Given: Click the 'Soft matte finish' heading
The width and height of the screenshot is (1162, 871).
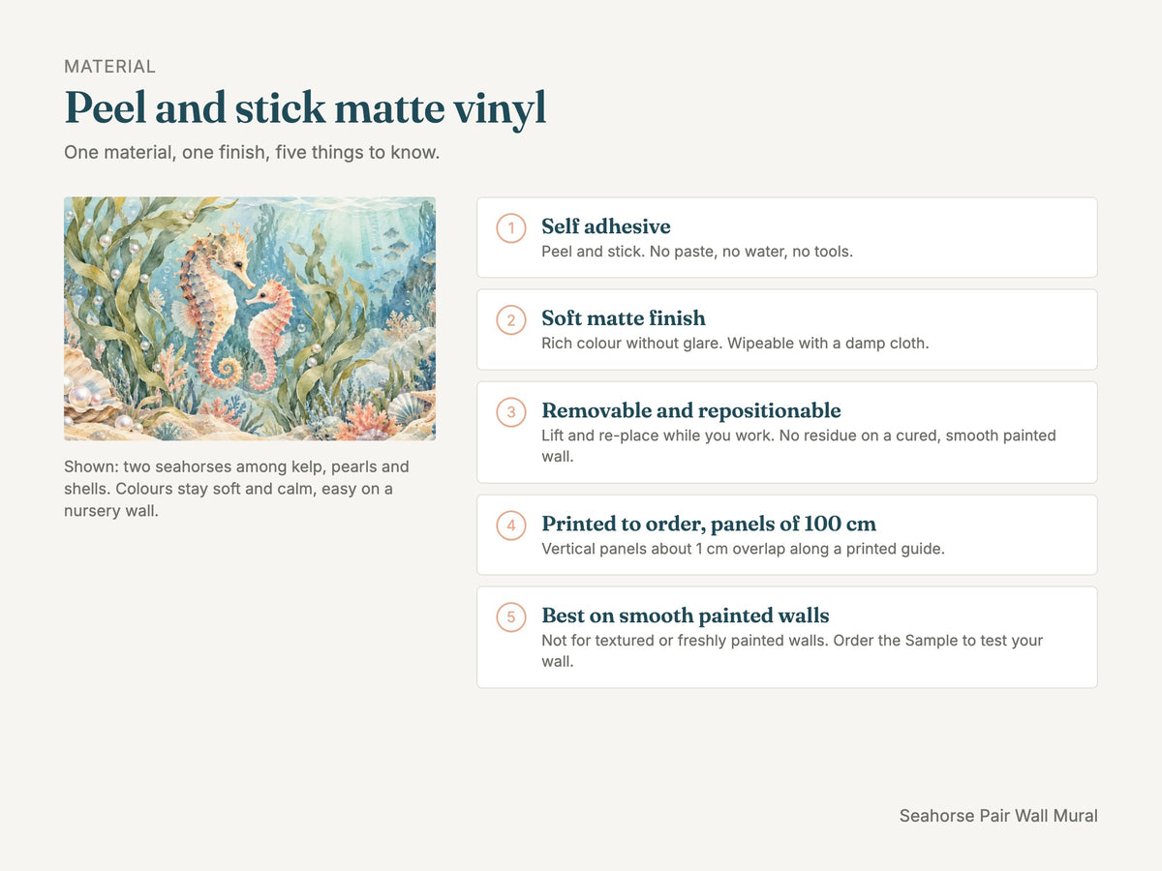Looking at the screenshot, I should click(x=624, y=318).
